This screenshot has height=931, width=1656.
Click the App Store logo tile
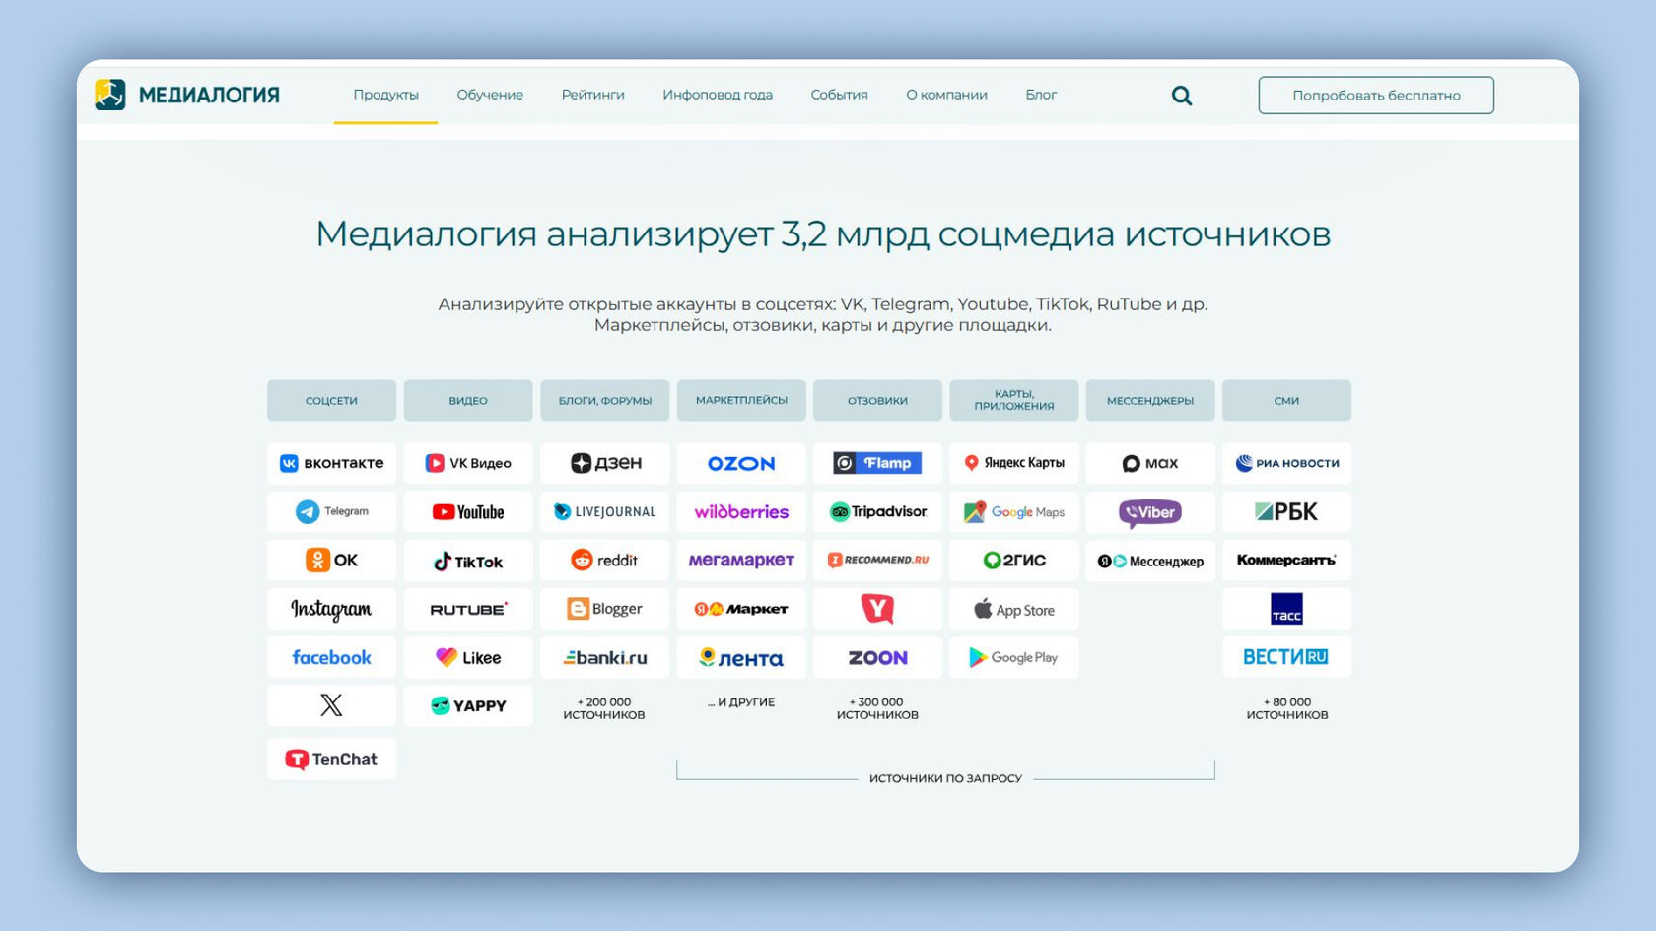coord(1014,609)
